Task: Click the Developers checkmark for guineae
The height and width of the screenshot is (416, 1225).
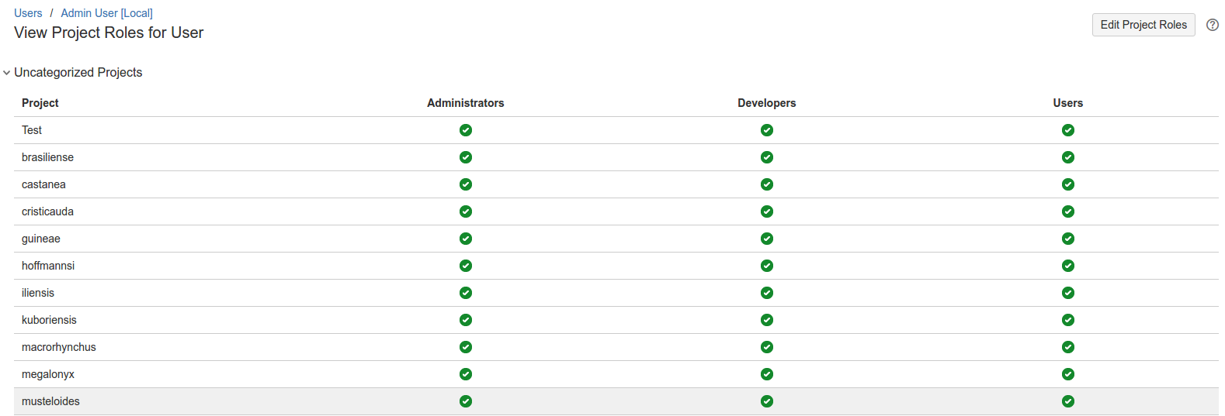Action: [x=767, y=239]
